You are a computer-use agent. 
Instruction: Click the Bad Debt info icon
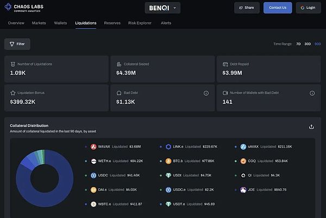206,93
